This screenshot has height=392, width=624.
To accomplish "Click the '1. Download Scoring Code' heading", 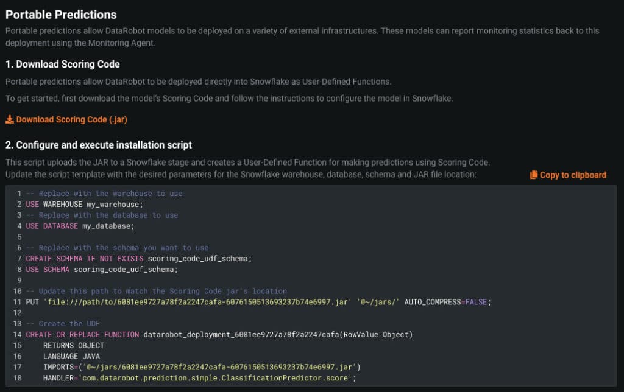I will coord(63,65).
